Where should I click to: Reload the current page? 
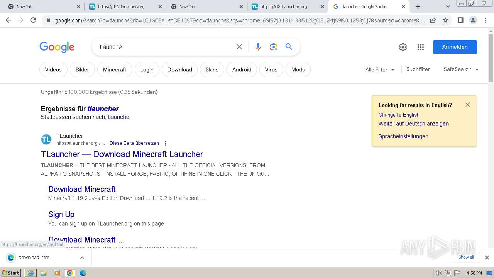tap(33, 20)
